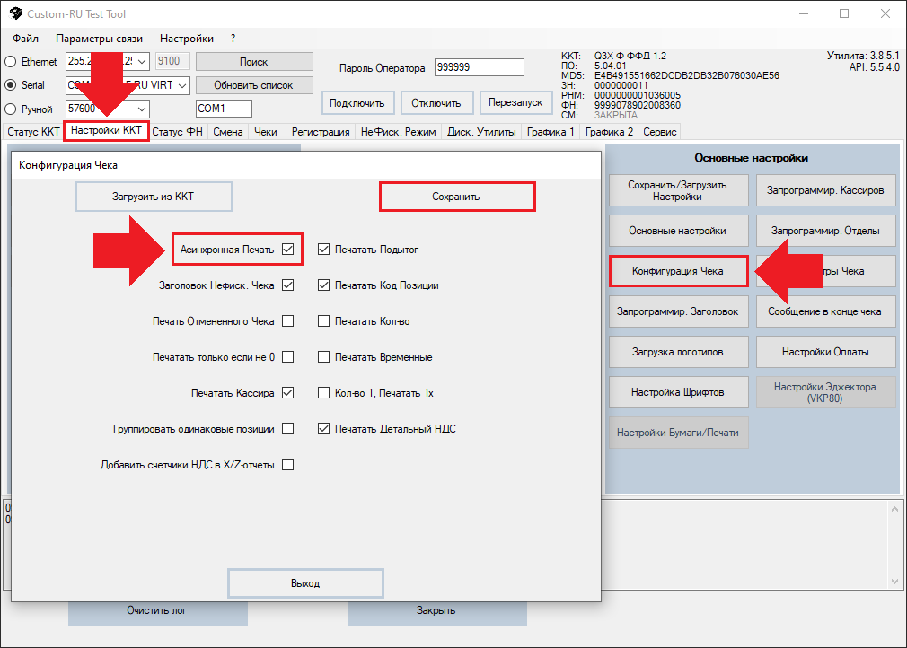
Task: Click the Выход button
Action: click(305, 583)
